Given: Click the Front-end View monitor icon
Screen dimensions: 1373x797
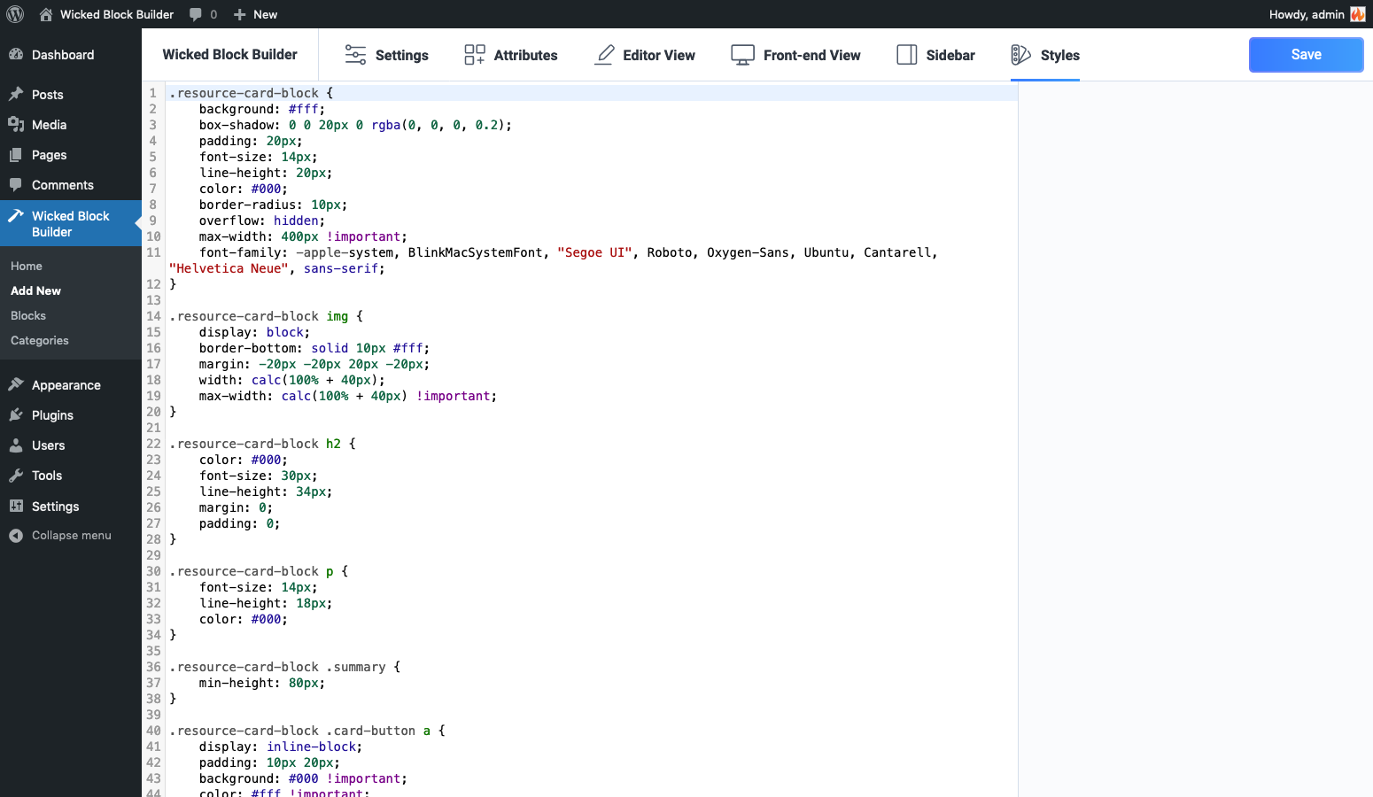Looking at the screenshot, I should 742,55.
